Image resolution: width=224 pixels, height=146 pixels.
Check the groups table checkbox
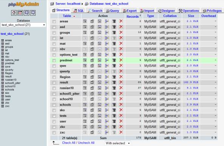(54, 33)
